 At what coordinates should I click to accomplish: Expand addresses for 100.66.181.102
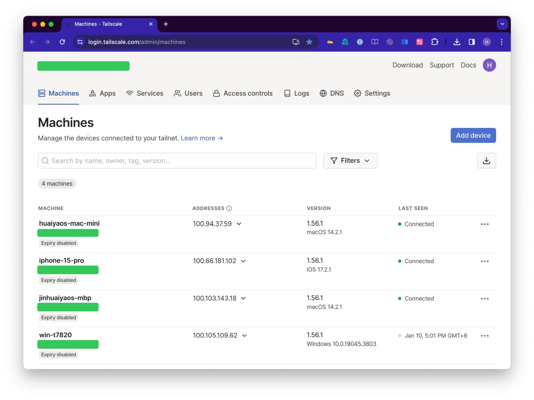tap(243, 261)
